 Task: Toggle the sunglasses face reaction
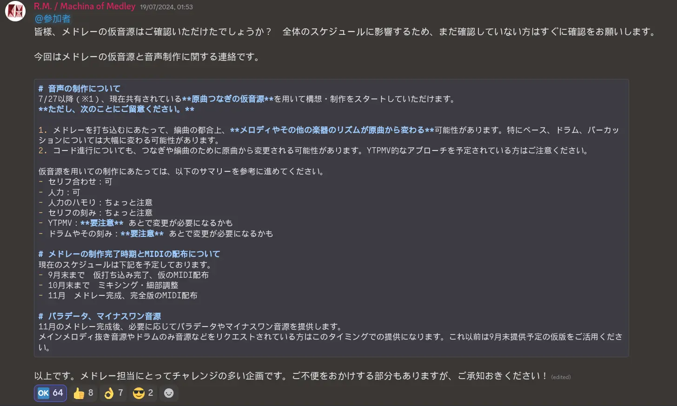click(x=143, y=393)
